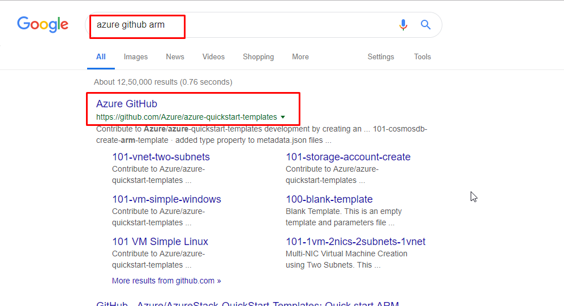The image size is (564, 306).
Task: Open the 101-storage-account-create link
Action: [x=348, y=157]
